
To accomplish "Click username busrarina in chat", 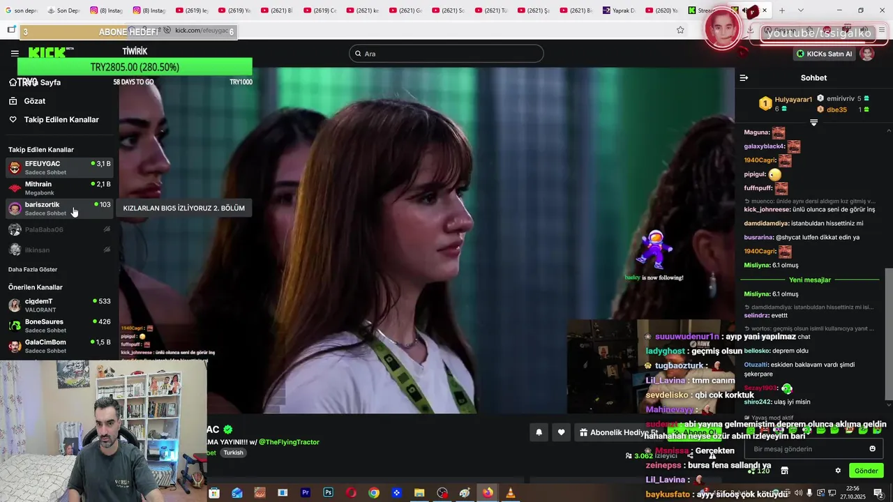I will pos(758,237).
